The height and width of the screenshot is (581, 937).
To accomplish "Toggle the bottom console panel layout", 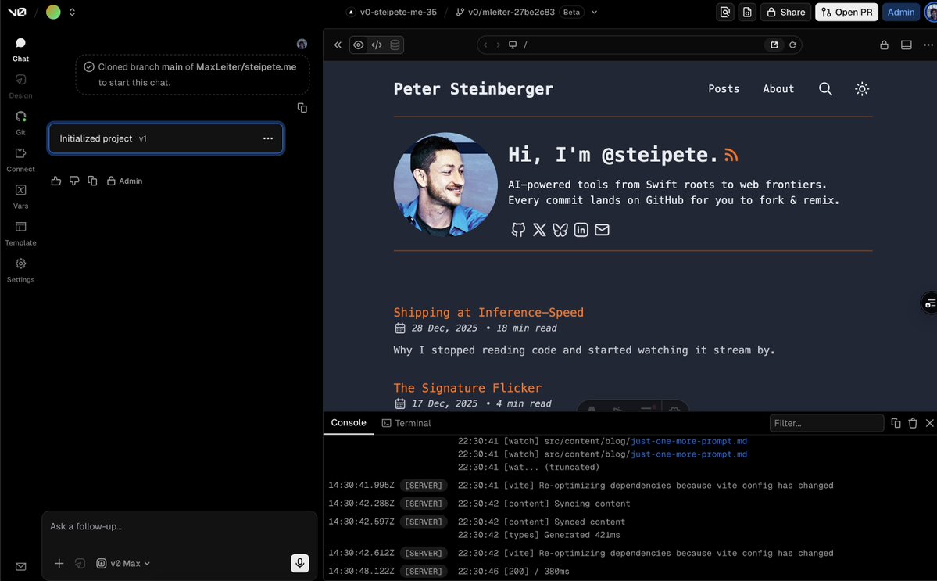I will 906,45.
